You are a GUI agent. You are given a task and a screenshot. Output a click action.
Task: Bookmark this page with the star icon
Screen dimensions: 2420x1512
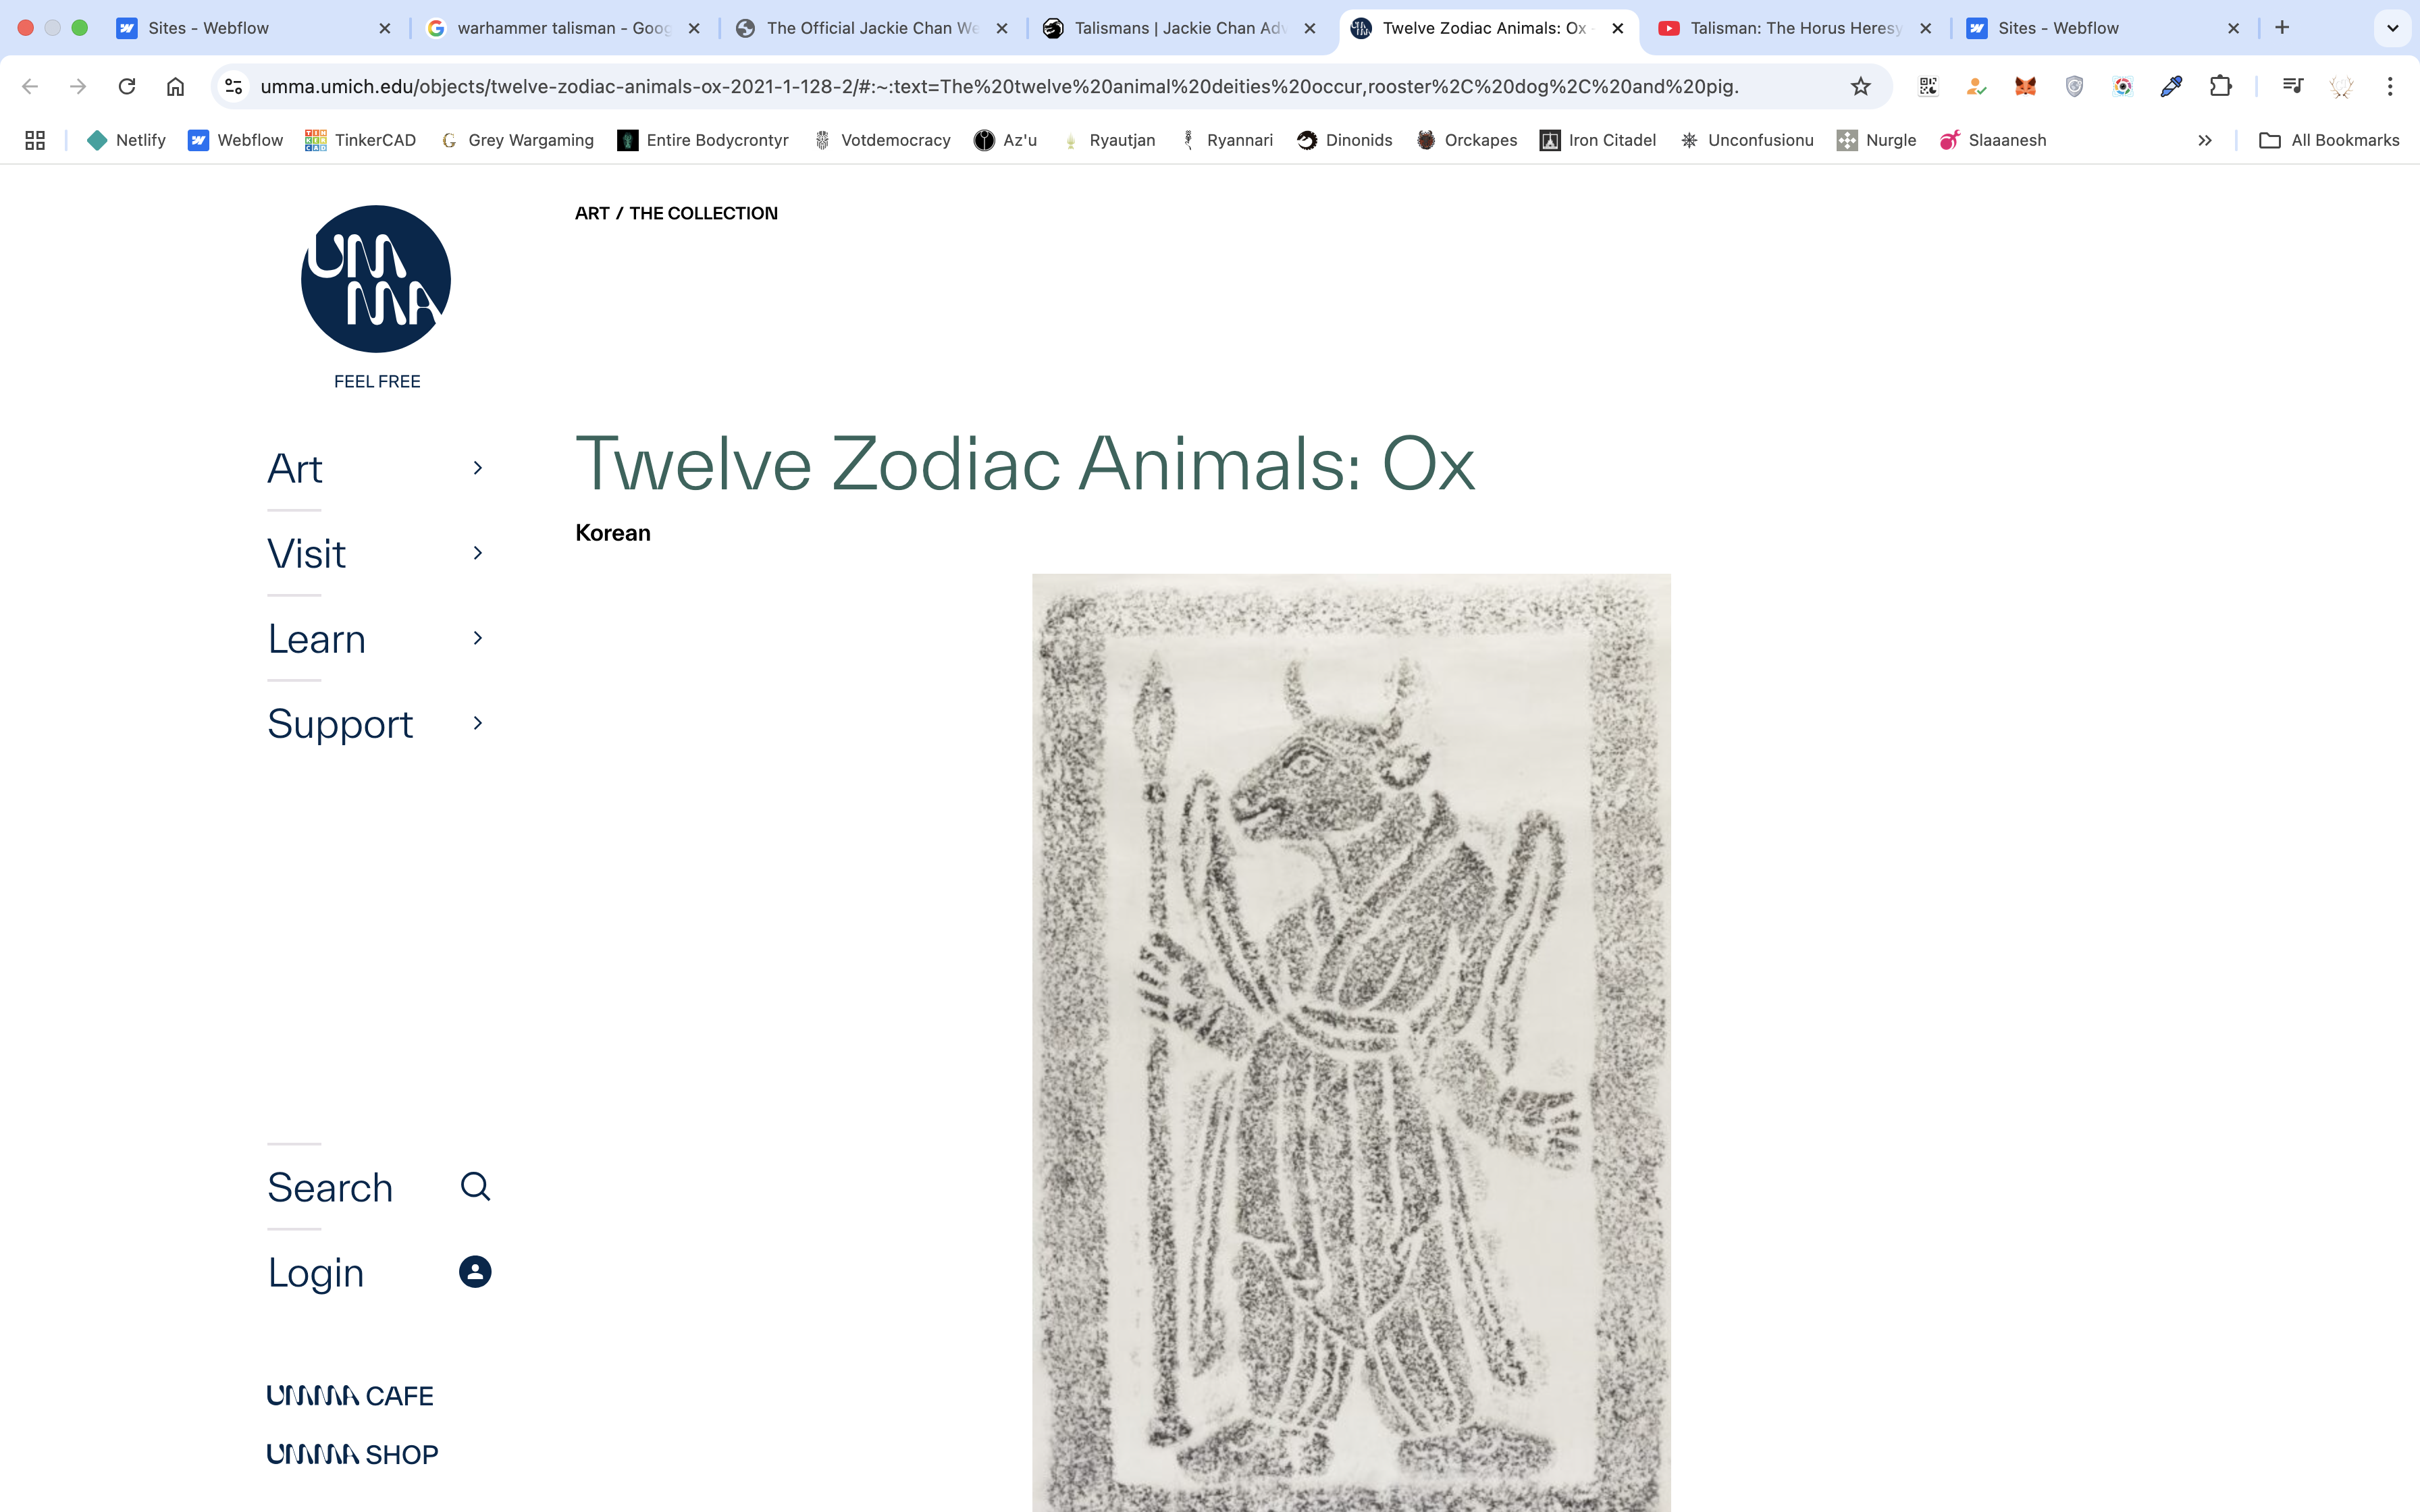click(x=1860, y=86)
